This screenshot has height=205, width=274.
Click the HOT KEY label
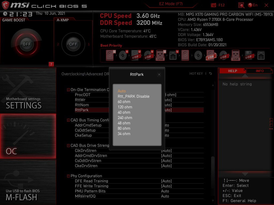pos(196,74)
